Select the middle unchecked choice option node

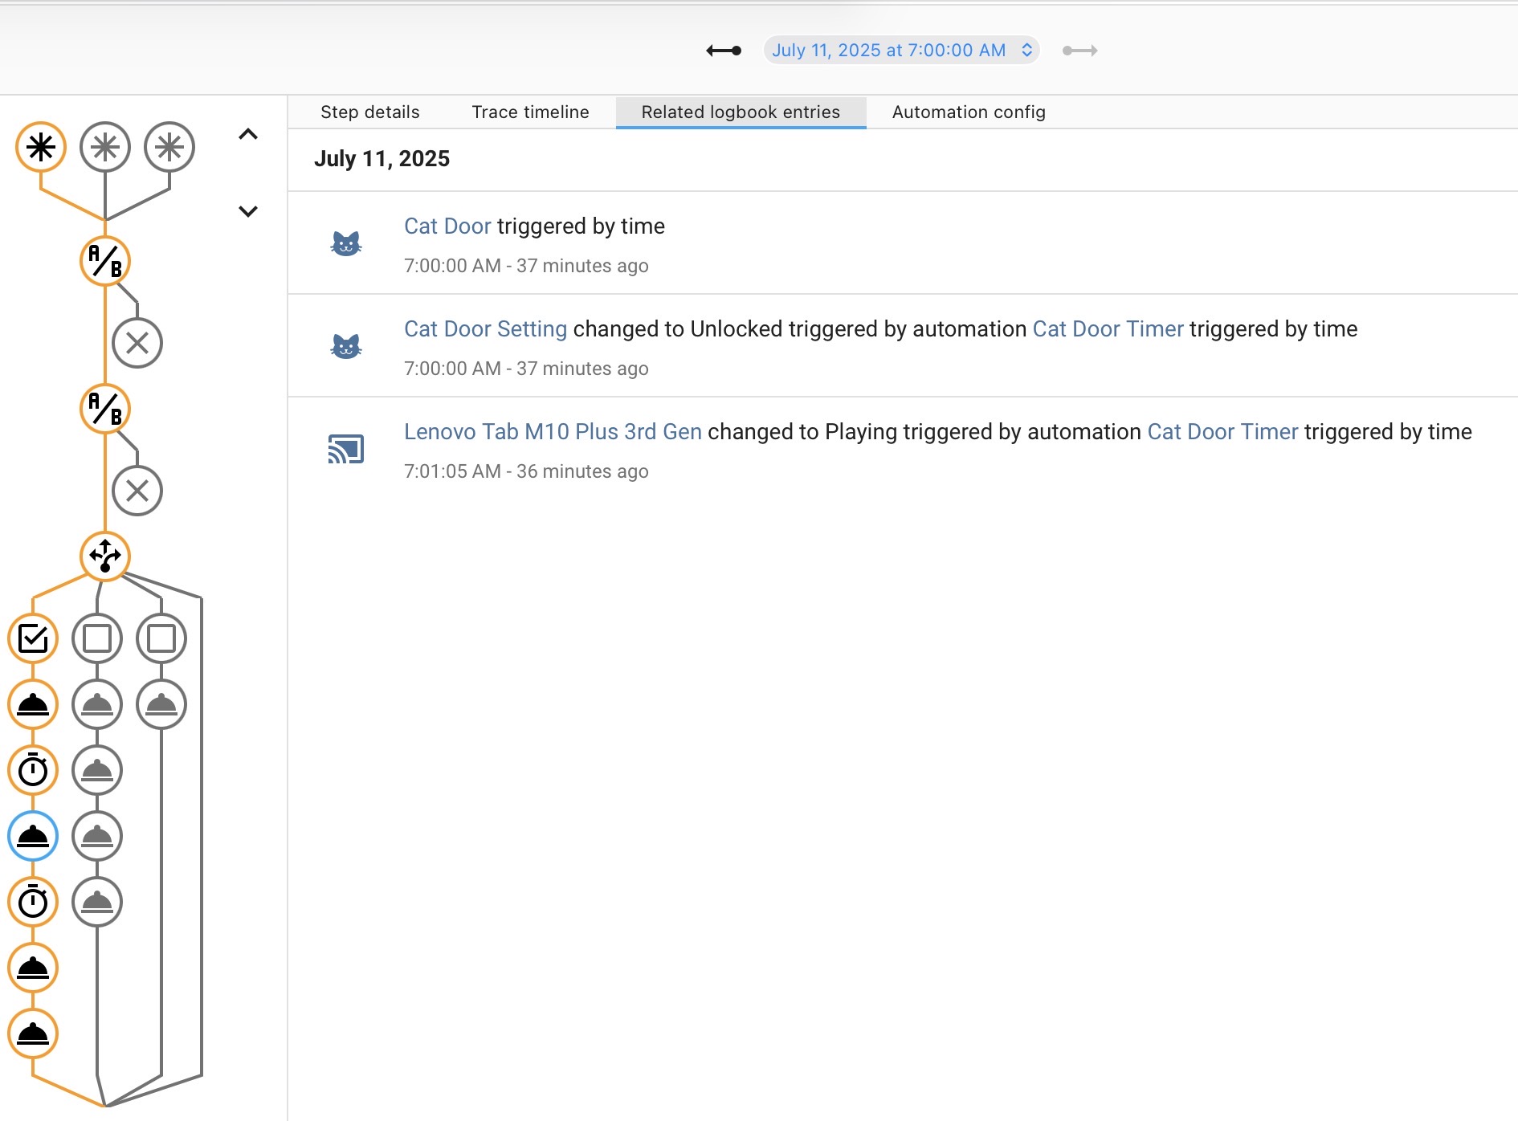[x=97, y=638]
